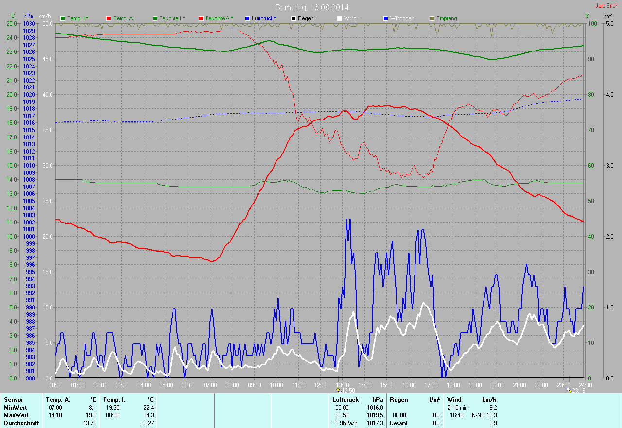
Task: Select the "23:50" pressure maximum time
Action: [x=342, y=415]
